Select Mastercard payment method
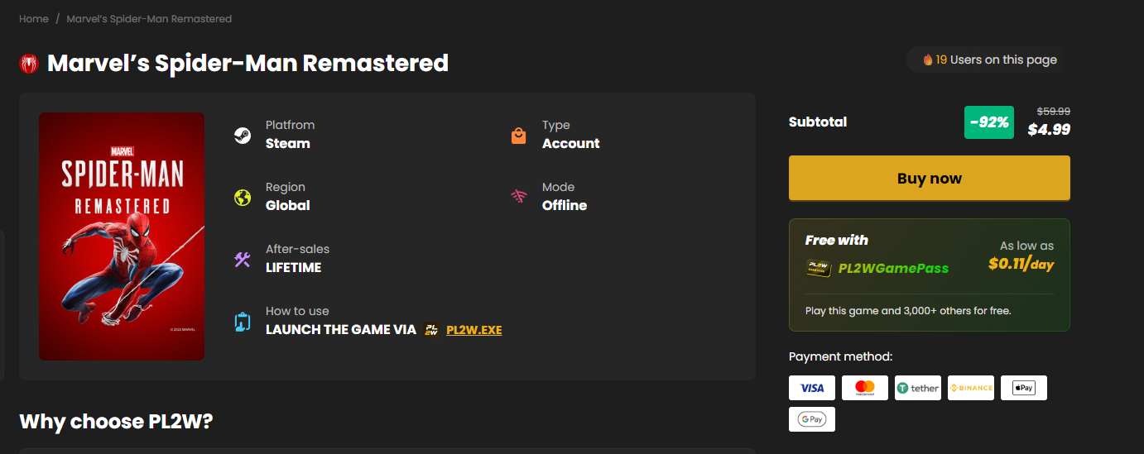 pyautogui.click(x=865, y=388)
